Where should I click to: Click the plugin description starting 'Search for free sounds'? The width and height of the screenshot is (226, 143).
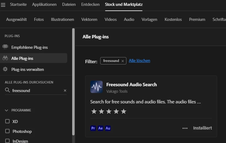tap(146, 102)
